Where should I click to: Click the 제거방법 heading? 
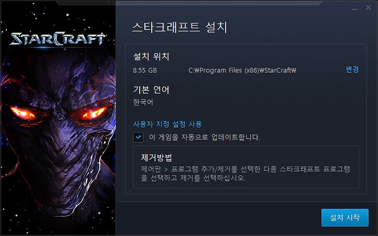click(x=156, y=158)
